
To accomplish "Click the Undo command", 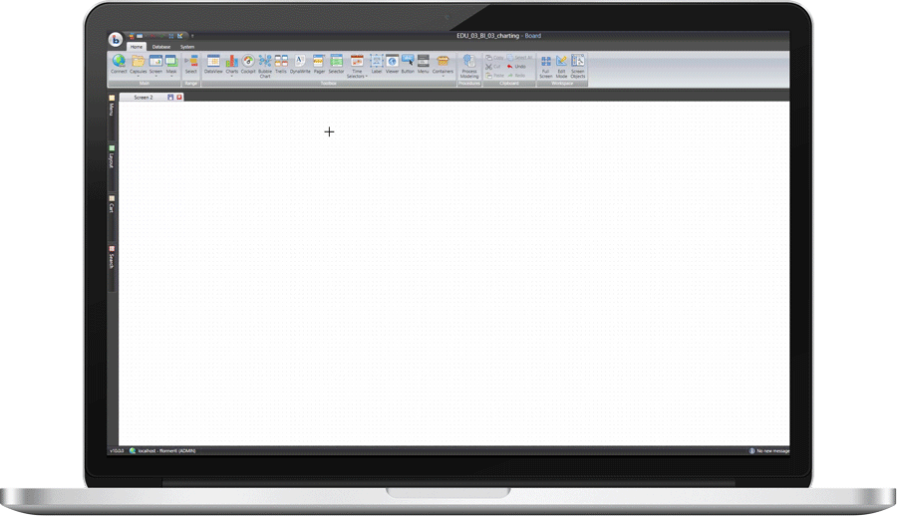I will coord(516,67).
